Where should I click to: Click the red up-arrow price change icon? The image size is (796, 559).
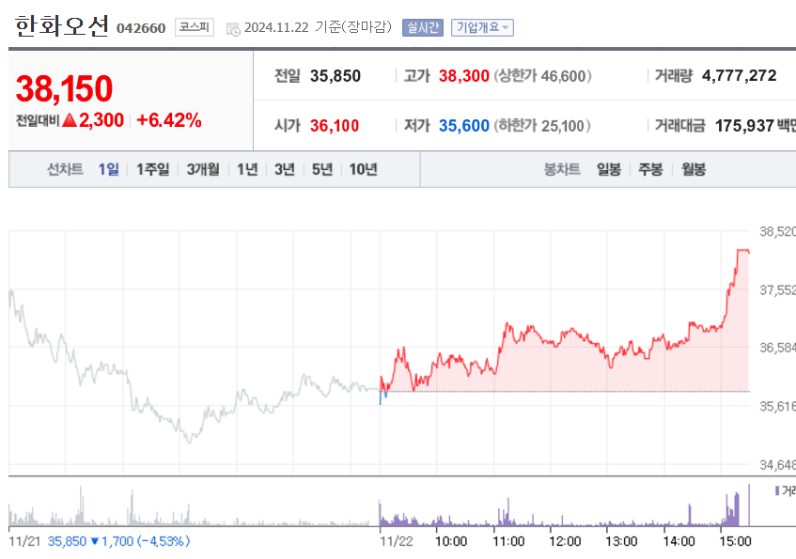[x=70, y=120]
